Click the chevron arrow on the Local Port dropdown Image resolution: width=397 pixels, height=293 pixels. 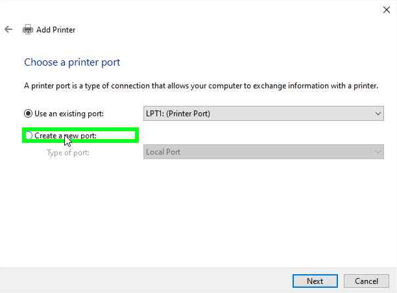click(x=378, y=152)
